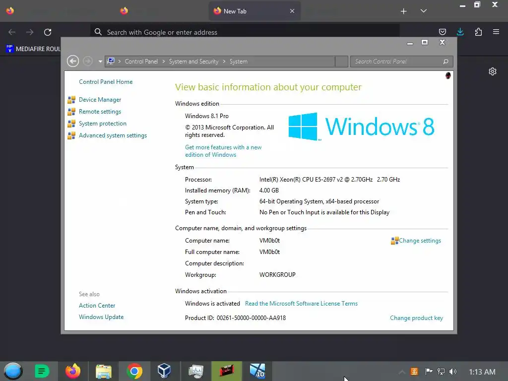
Task: Expand chevron before Control Panel breadcrumb
Action: 120,61
